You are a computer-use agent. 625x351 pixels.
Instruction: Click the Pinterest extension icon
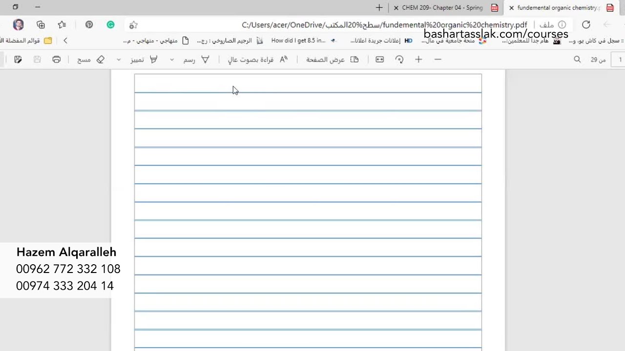(89, 25)
